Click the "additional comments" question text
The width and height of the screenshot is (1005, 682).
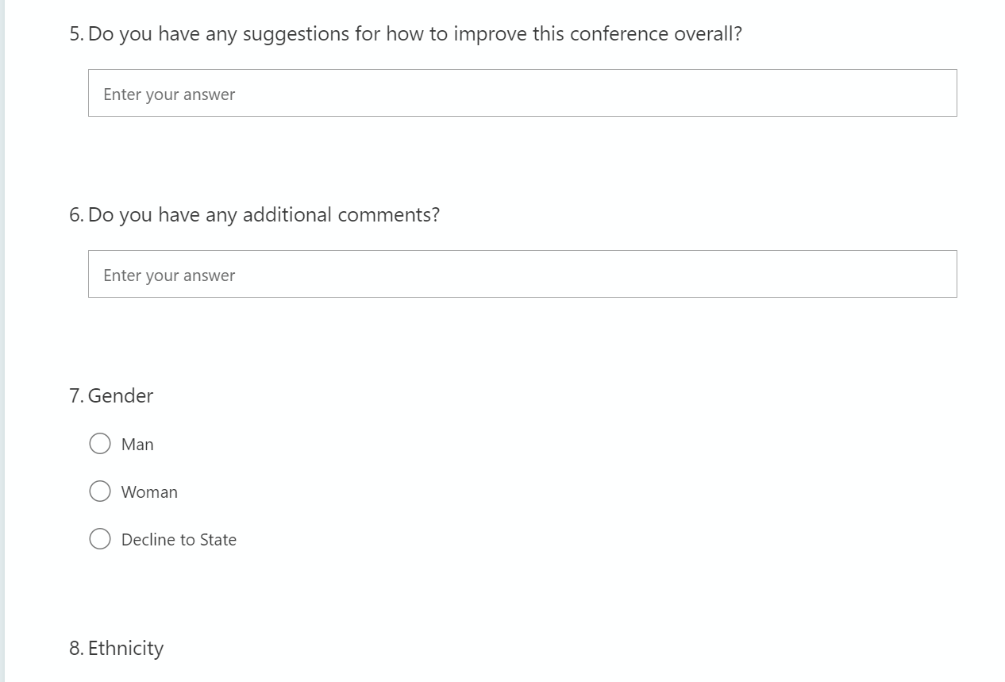pos(264,215)
